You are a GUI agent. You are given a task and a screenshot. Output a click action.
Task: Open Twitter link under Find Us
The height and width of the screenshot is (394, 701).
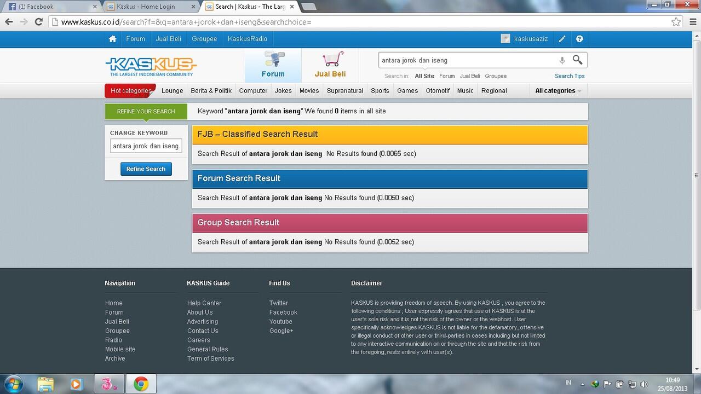click(x=278, y=303)
